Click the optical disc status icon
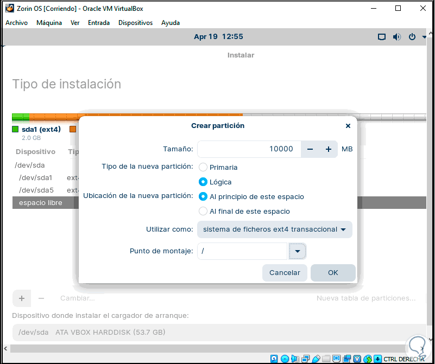The height and width of the screenshot is (364, 435). (x=285, y=359)
